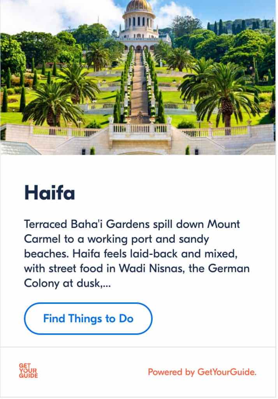Open the GetYourGuide logo icon
Image resolution: width=278 pixels, height=399 pixels.
(x=28, y=371)
